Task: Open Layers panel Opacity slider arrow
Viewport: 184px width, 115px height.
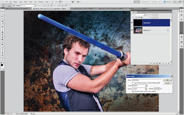Action: (x=157, y=14)
